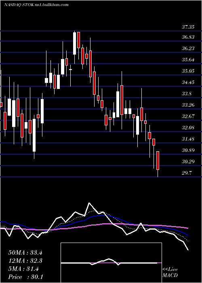Click the <<Live MACD label

[170, 272]
